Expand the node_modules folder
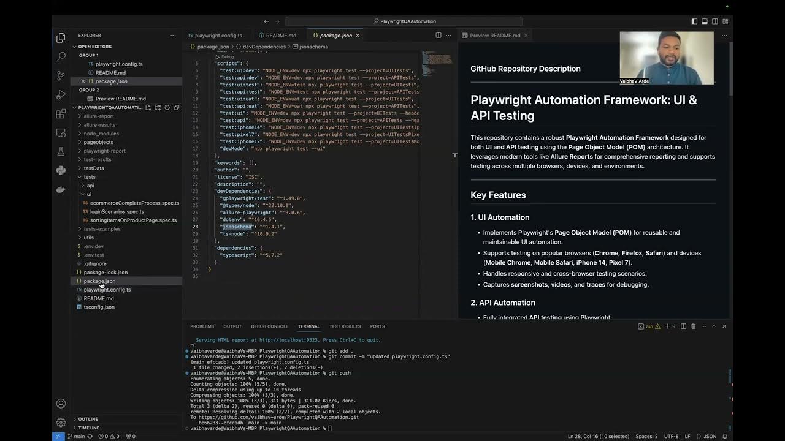785x441 pixels. 101,134
